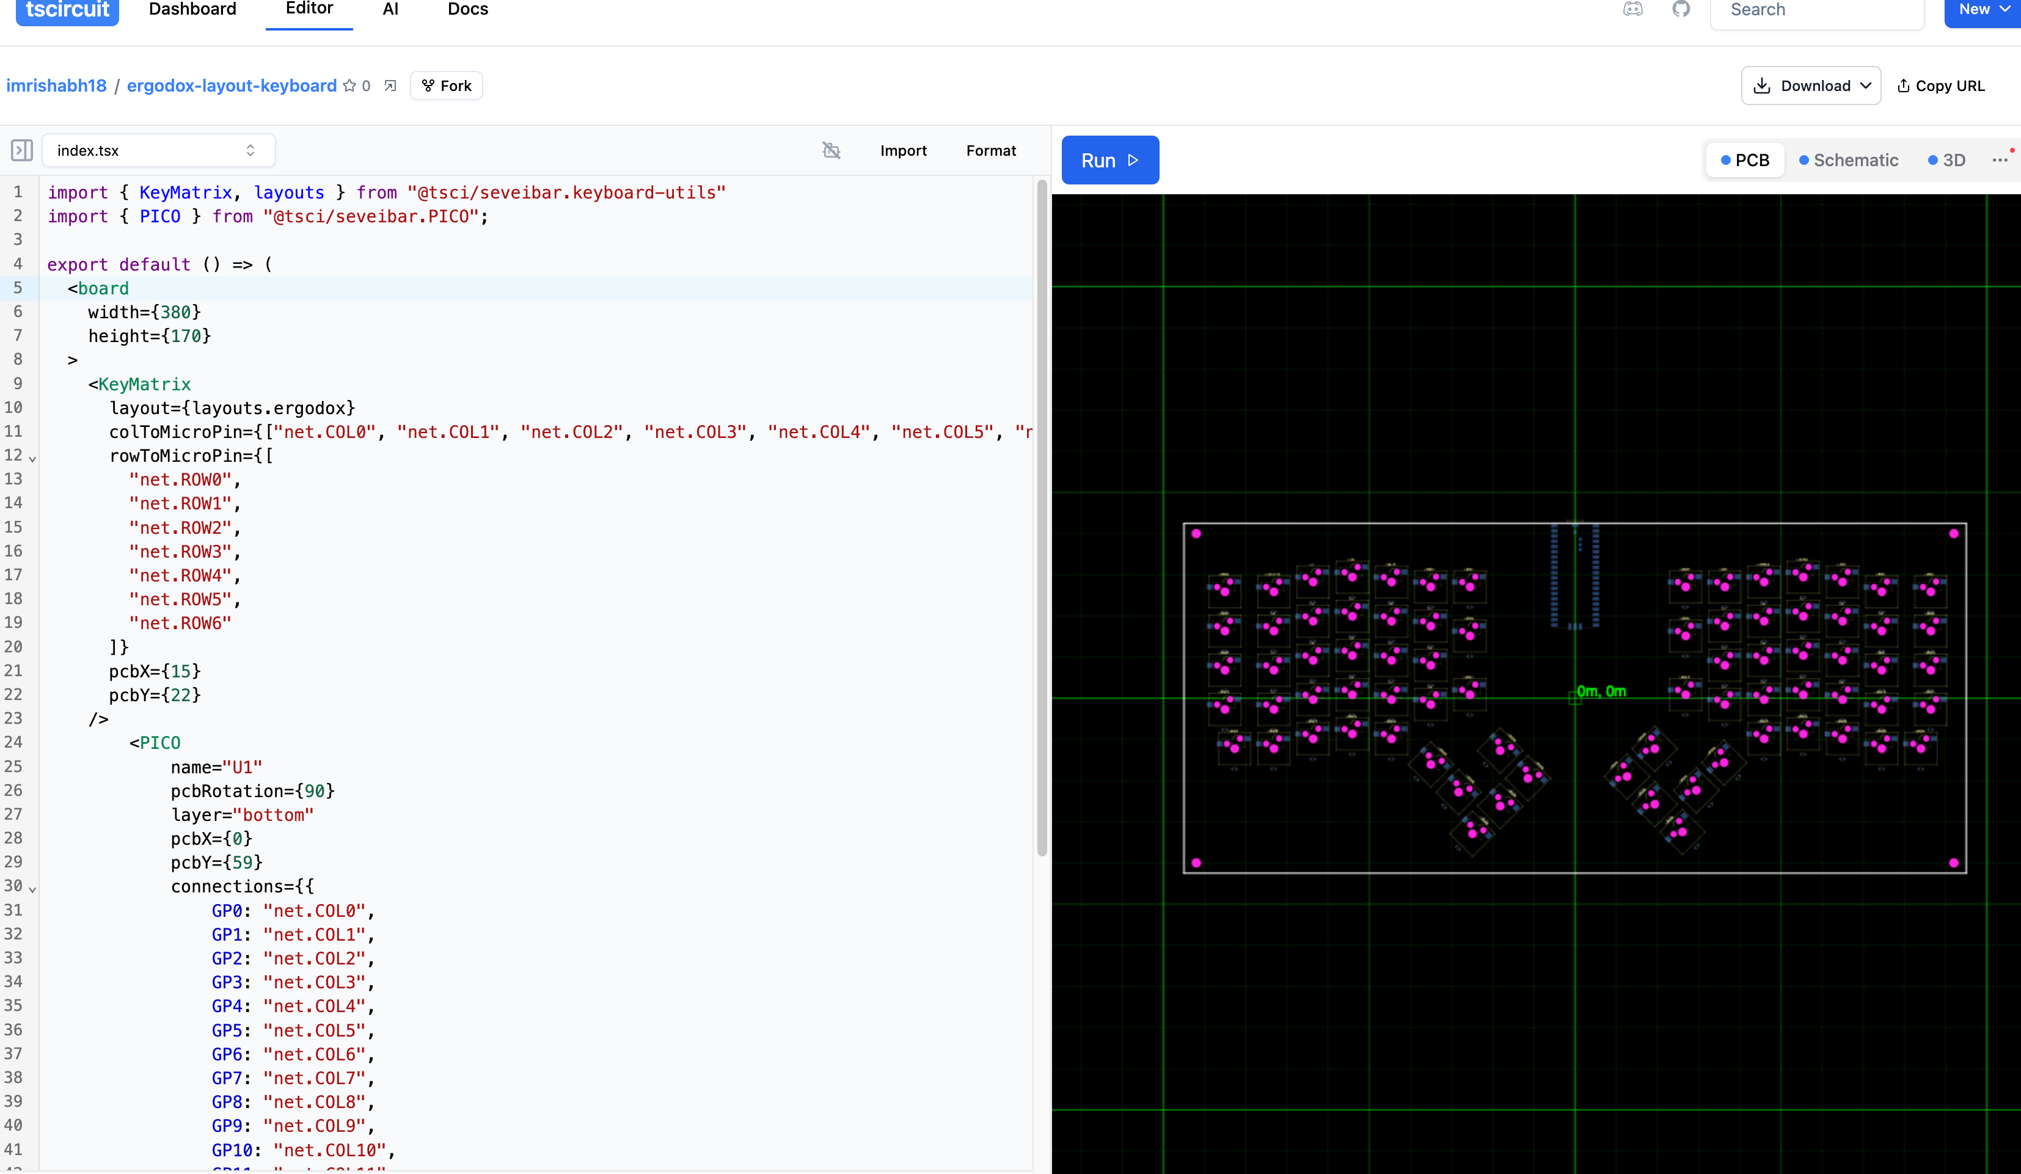This screenshot has height=1174, width=2021.
Task: Expand the sidebar panel toggle left of index.tsx
Action: [21, 150]
